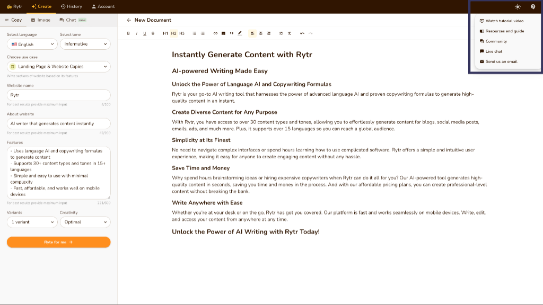Click the AI-powered Writing Made Easy heading

[x=220, y=71]
